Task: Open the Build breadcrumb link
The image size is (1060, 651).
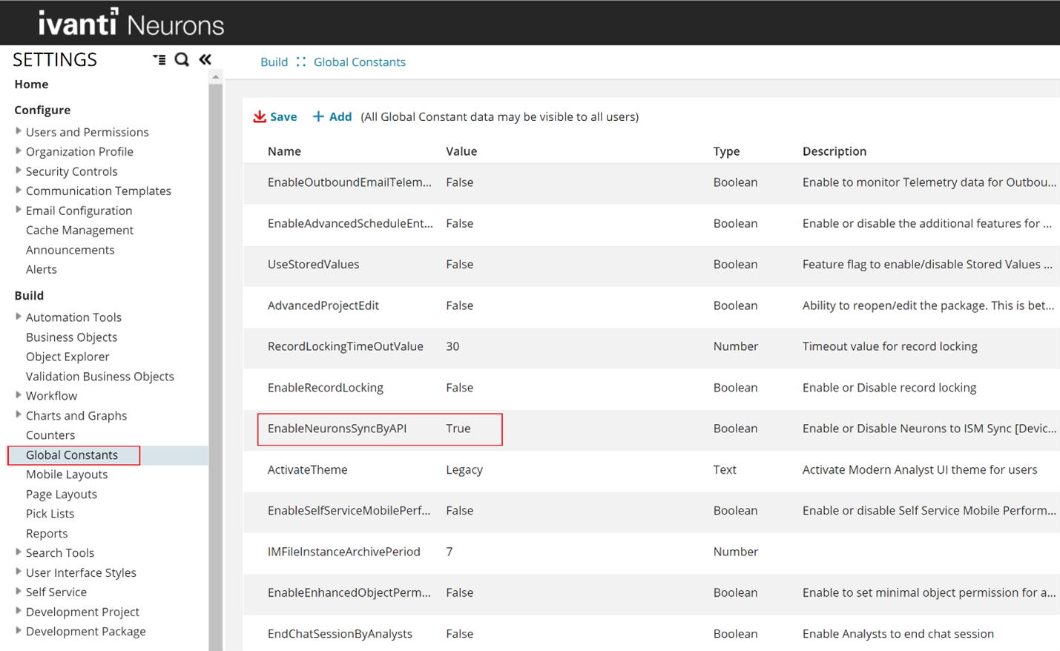Action: click(274, 62)
